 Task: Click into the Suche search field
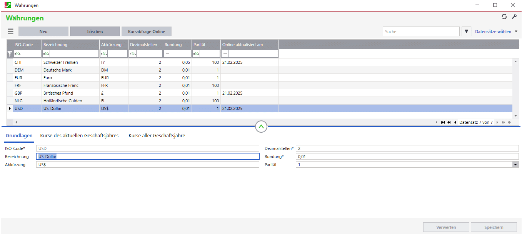tap(421, 32)
